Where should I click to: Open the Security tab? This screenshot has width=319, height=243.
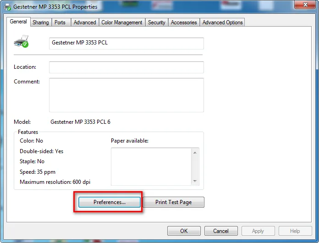[156, 22]
